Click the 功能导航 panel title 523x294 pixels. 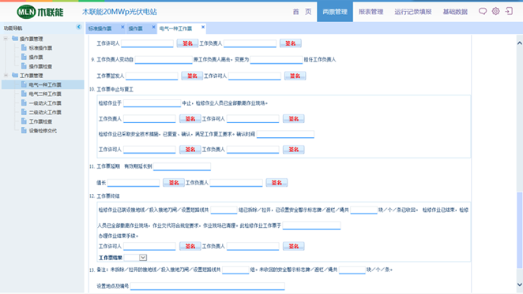pos(13,28)
